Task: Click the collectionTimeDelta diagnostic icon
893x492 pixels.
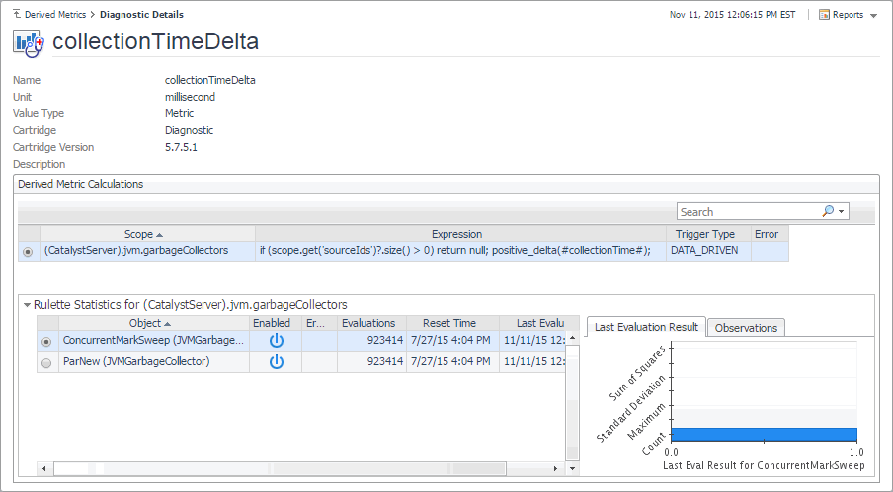Action: [x=28, y=42]
